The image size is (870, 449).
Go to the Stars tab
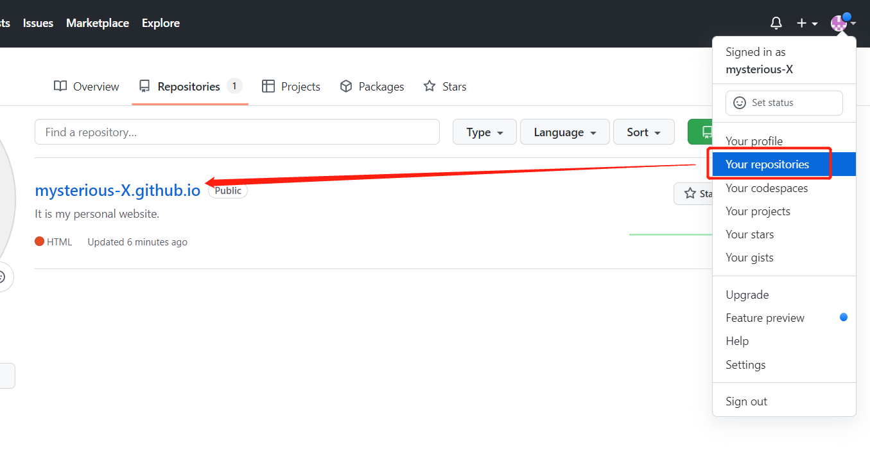tap(445, 87)
